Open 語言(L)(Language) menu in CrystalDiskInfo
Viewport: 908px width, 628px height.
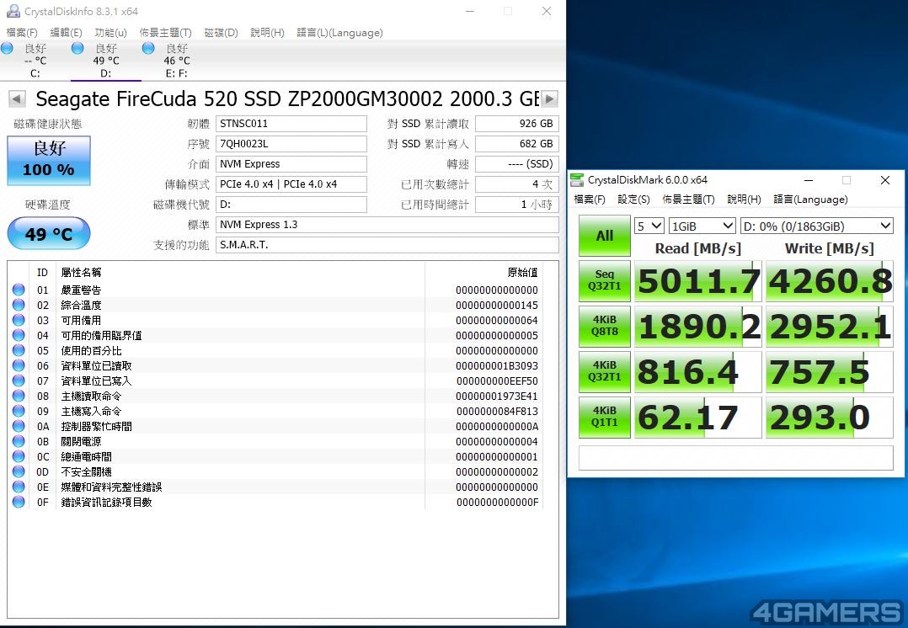pyautogui.click(x=339, y=33)
